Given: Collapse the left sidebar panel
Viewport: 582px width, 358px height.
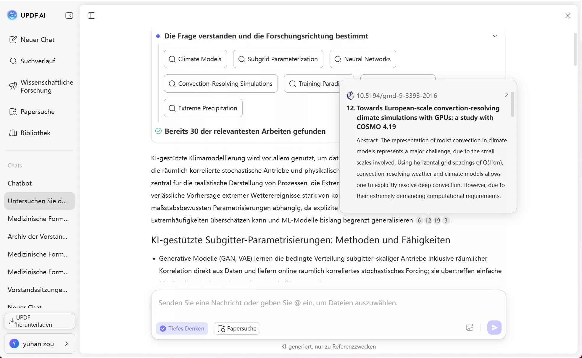Looking at the screenshot, I should point(69,15).
